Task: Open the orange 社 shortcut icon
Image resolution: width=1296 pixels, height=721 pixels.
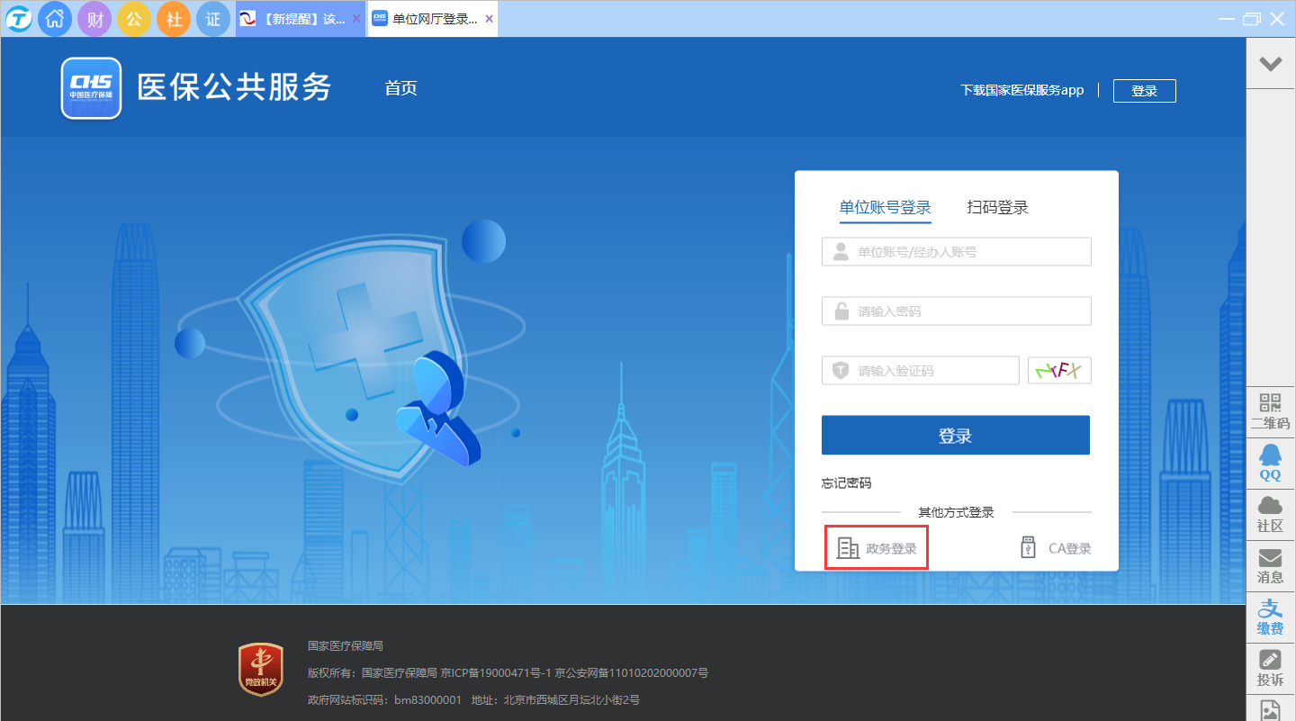Action: pyautogui.click(x=174, y=19)
